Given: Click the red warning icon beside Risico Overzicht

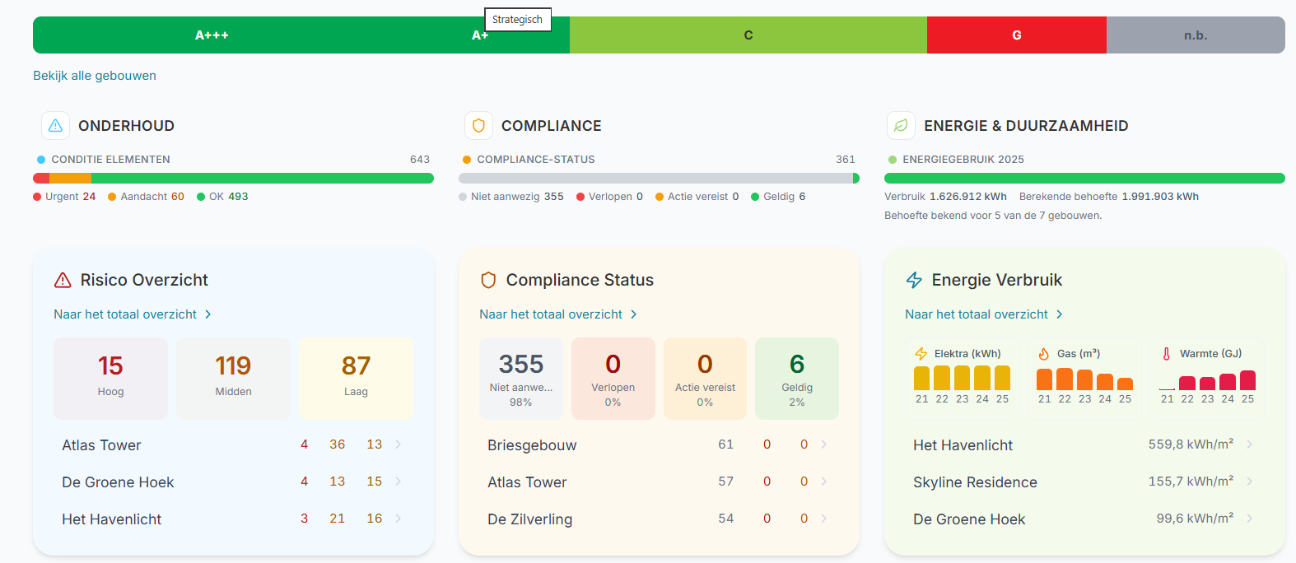Looking at the screenshot, I should pos(63,281).
